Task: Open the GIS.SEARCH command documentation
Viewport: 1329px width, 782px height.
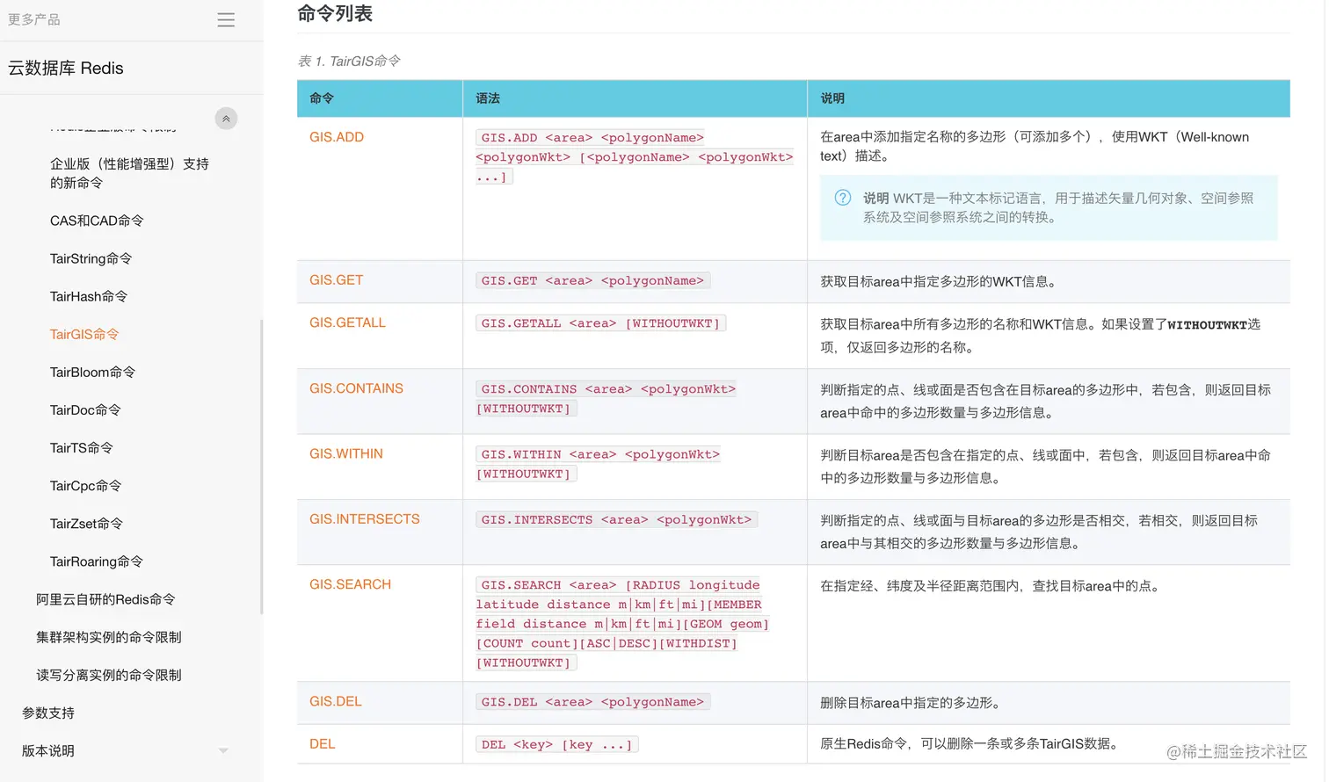Action: [x=349, y=583]
